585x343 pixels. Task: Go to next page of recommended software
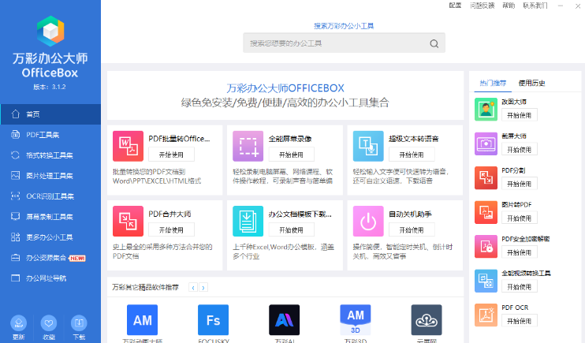[203, 288]
